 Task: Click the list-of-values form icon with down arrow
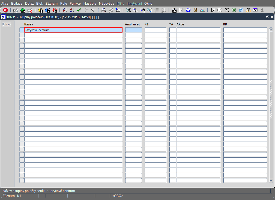tap(174, 10)
